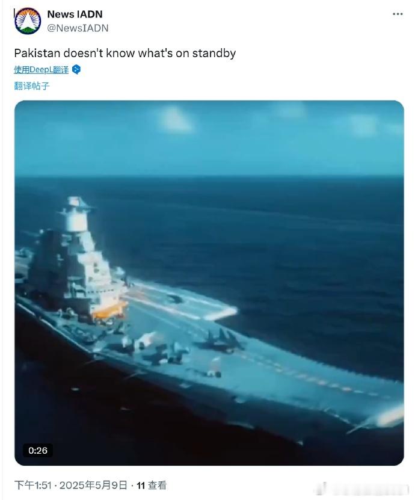Click the 0:26 video duration badge
The image size is (415, 500).
[38, 450]
